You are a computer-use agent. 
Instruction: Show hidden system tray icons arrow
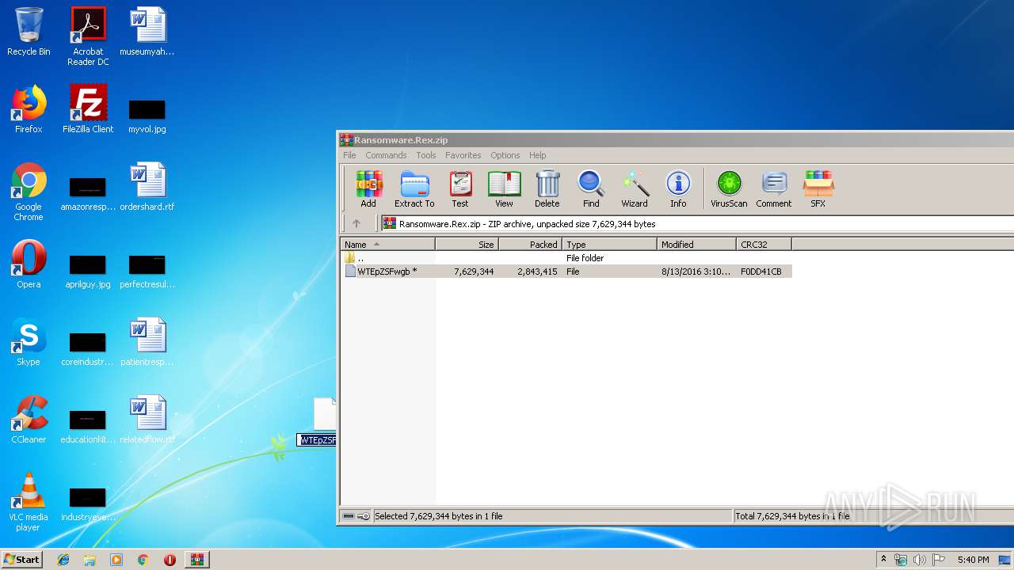tap(883, 560)
